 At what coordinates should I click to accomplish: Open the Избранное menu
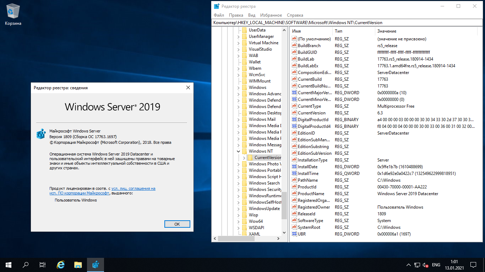[271, 15]
